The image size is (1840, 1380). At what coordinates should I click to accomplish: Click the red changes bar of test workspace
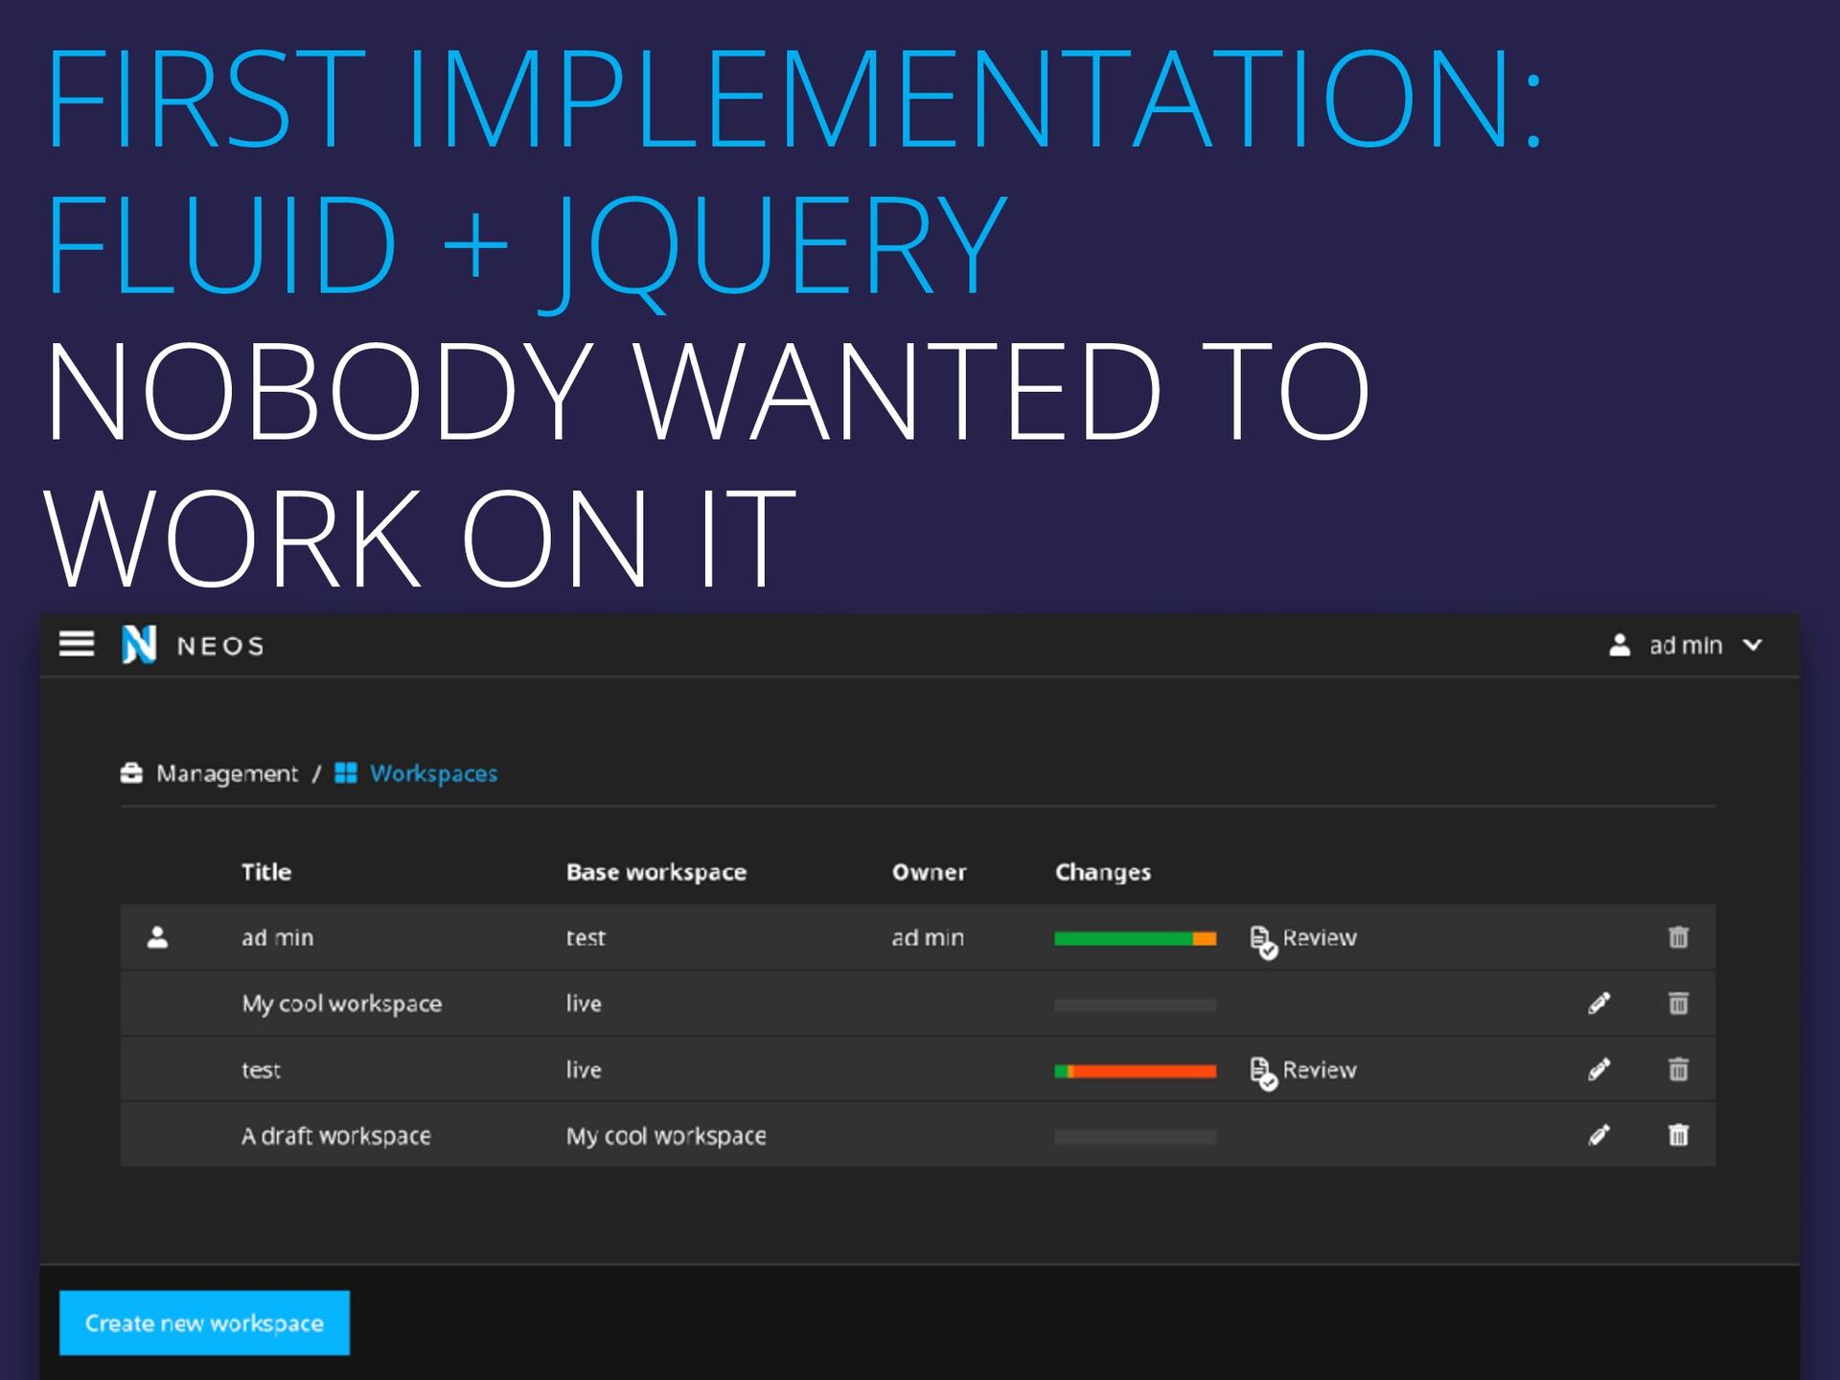[1135, 1070]
